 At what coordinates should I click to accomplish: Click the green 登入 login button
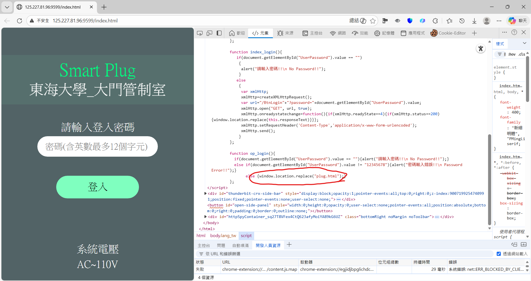coord(97,187)
